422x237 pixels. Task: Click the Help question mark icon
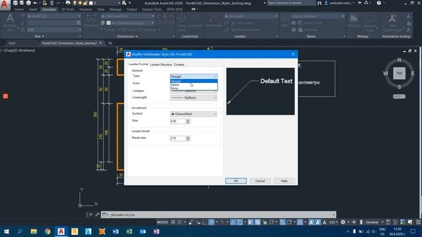379,3
